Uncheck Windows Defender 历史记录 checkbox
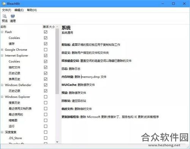This screenshot has height=149, width=190. 46,91
